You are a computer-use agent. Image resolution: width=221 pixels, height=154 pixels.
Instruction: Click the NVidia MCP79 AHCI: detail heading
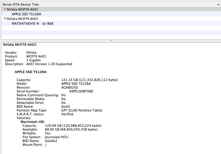(x=20, y=45)
